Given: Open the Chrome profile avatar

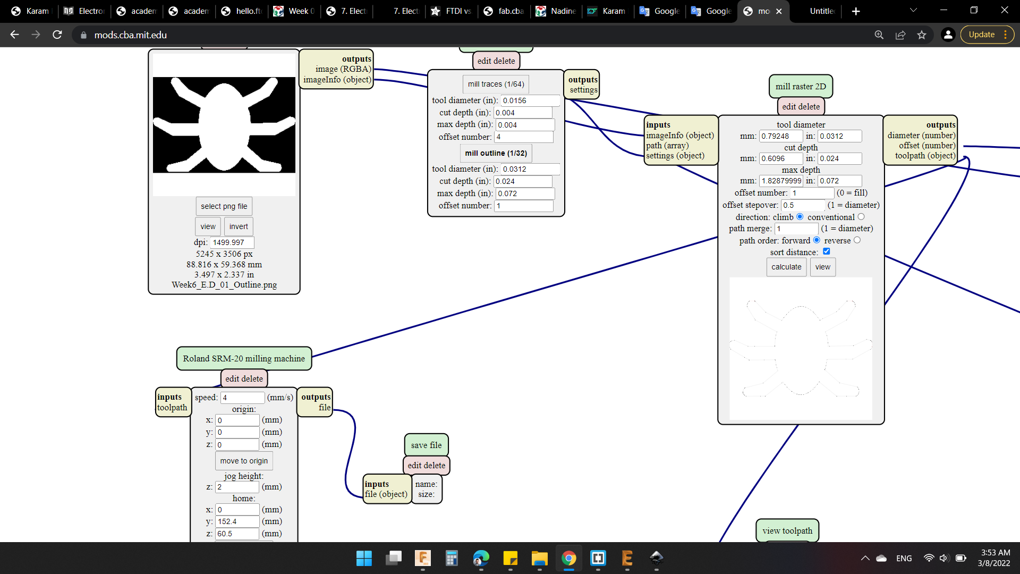Looking at the screenshot, I should click(x=948, y=35).
